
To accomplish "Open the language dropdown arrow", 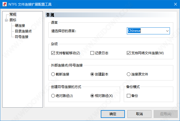I will (167, 31).
